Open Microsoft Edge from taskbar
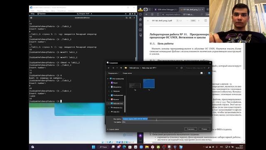 point(124,147)
